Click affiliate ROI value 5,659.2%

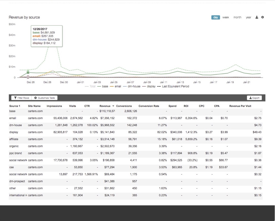click(191, 139)
